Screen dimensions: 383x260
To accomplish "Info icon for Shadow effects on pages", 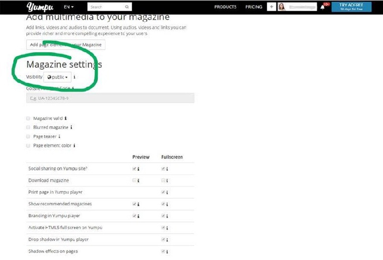I will (x=167, y=251).
